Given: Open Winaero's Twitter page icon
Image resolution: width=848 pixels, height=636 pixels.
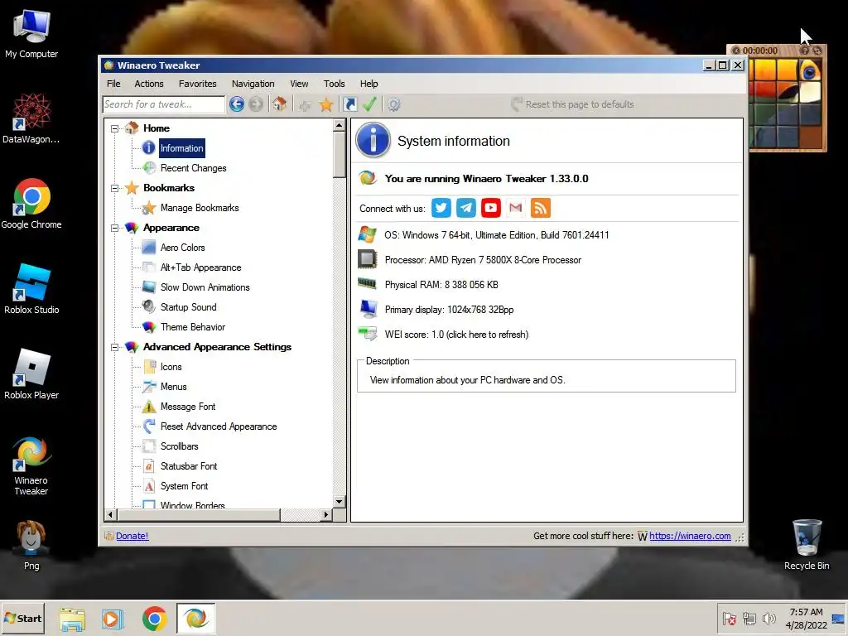Looking at the screenshot, I should (x=441, y=208).
